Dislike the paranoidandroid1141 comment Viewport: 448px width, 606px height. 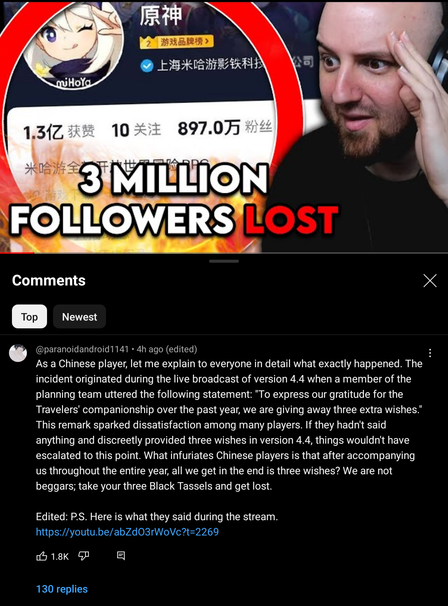[84, 556]
